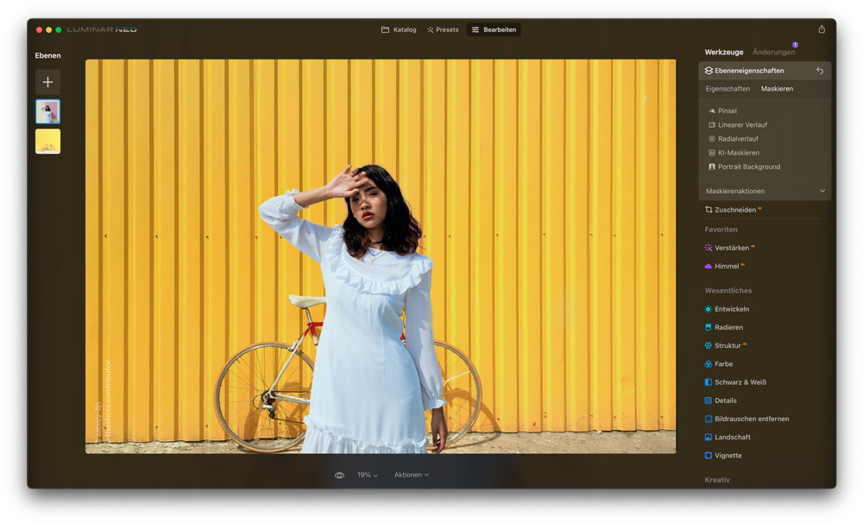
Task: Click the main photo canvas
Action: (x=381, y=256)
